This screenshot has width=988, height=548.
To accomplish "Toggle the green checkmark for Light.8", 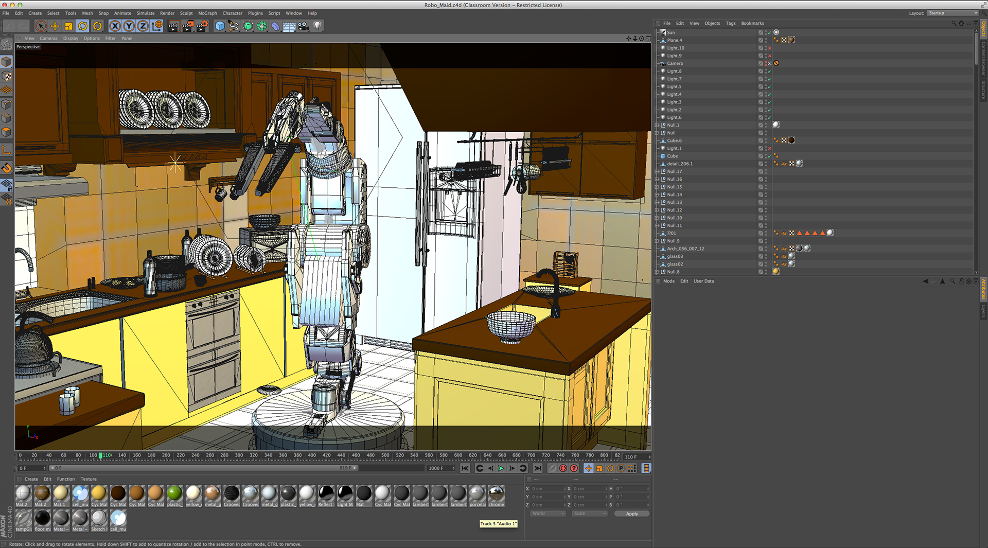I will click(x=769, y=72).
